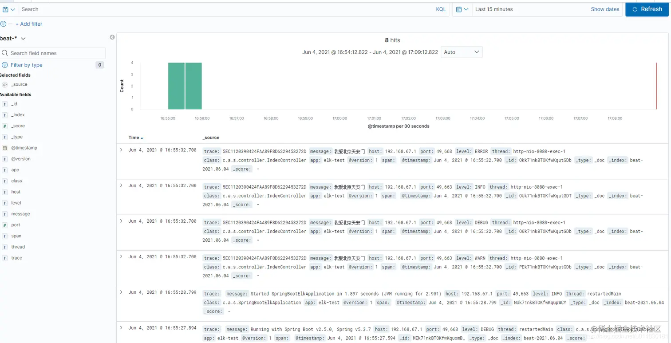Click the thread field type icon
671x343 pixels.
tap(5, 247)
